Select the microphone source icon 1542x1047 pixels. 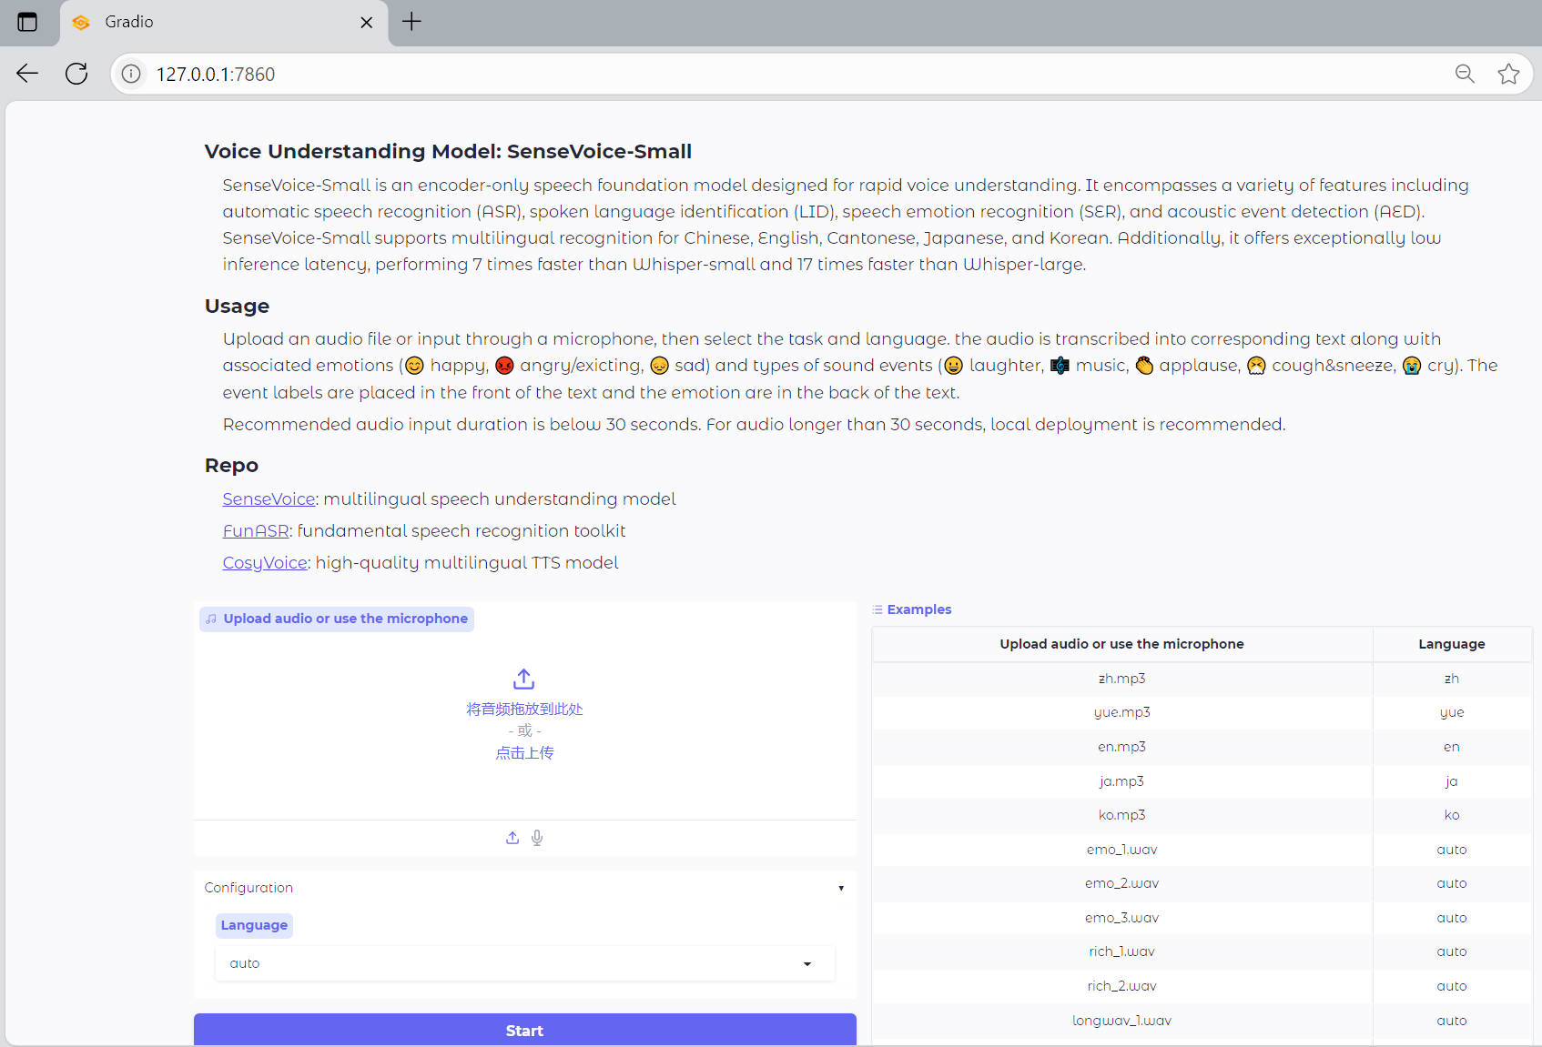(x=537, y=838)
